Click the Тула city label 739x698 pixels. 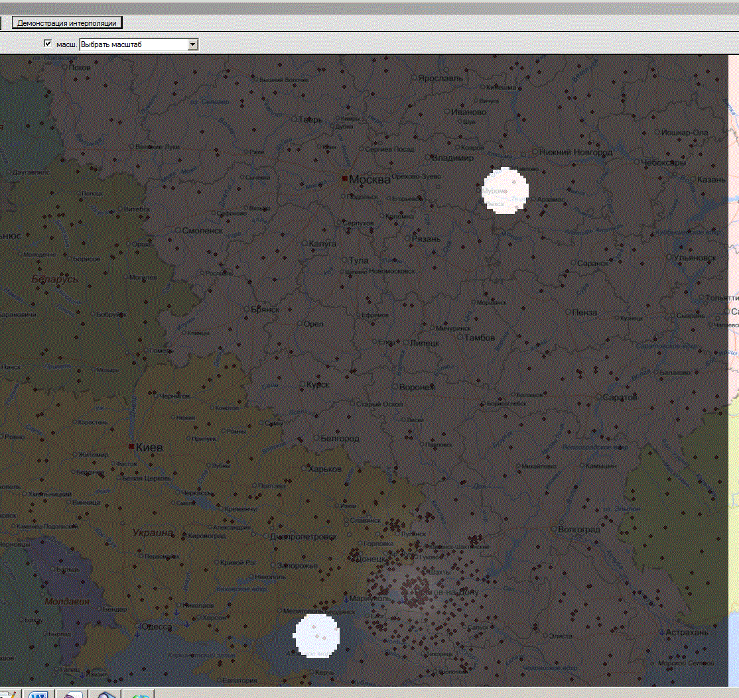pyautogui.click(x=359, y=261)
